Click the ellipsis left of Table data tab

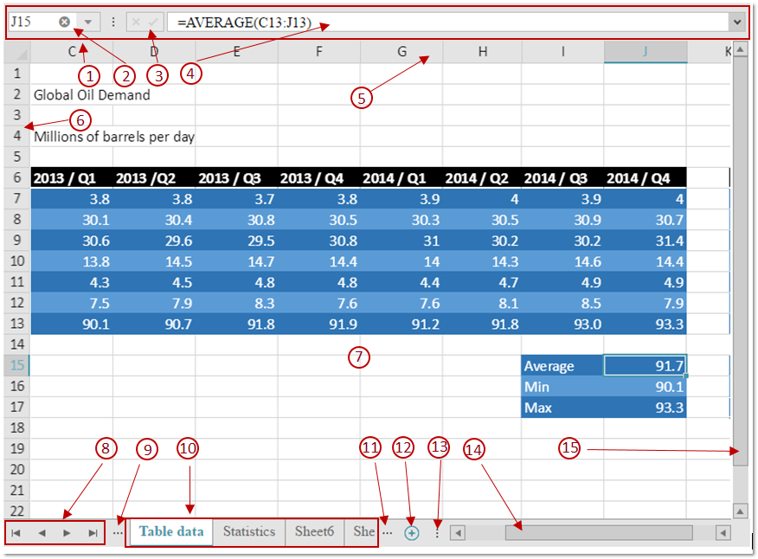[118, 533]
